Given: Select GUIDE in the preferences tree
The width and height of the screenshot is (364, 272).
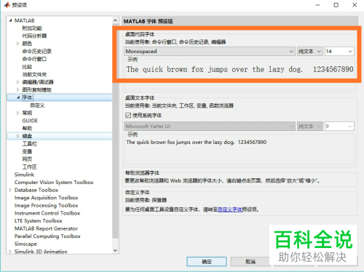Looking at the screenshot, I should (x=30, y=121).
